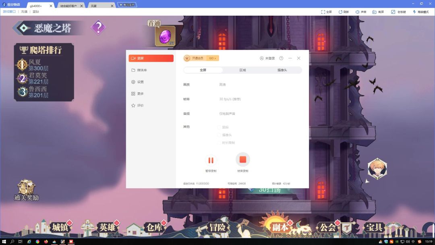This screenshot has width=435, height=245.
Task: Open the 音频 dropdown showing 仅电脑声音
Action: coord(227,114)
